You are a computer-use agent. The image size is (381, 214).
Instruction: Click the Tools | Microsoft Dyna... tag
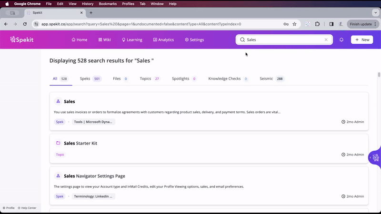(93, 122)
